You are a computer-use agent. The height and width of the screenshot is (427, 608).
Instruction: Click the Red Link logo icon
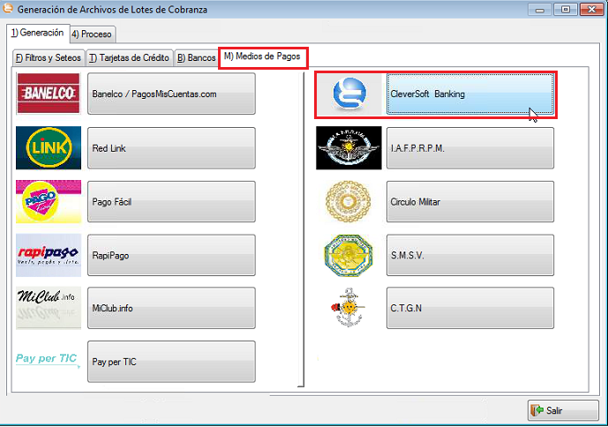48,148
